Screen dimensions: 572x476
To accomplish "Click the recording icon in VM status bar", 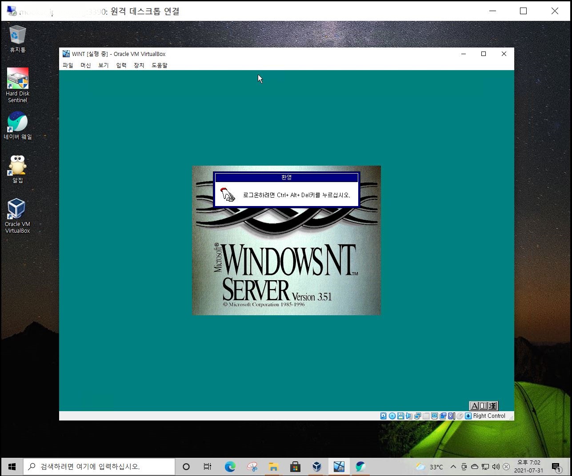I will [443, 416].
